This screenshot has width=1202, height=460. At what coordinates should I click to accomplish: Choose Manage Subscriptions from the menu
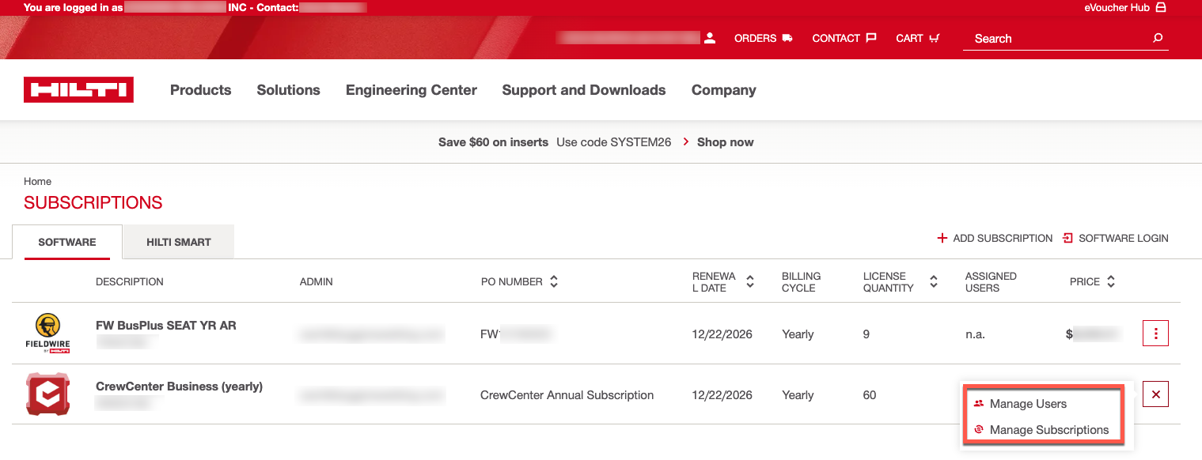point(1049,430)
